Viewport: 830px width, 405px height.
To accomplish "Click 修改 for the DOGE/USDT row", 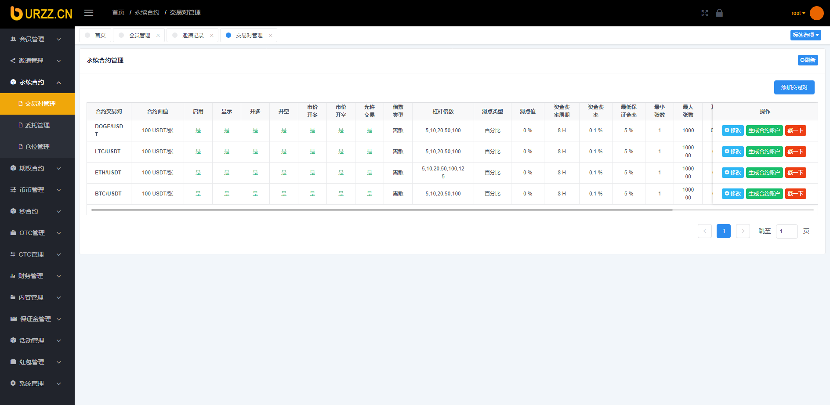I will click(x=732, y=130).
